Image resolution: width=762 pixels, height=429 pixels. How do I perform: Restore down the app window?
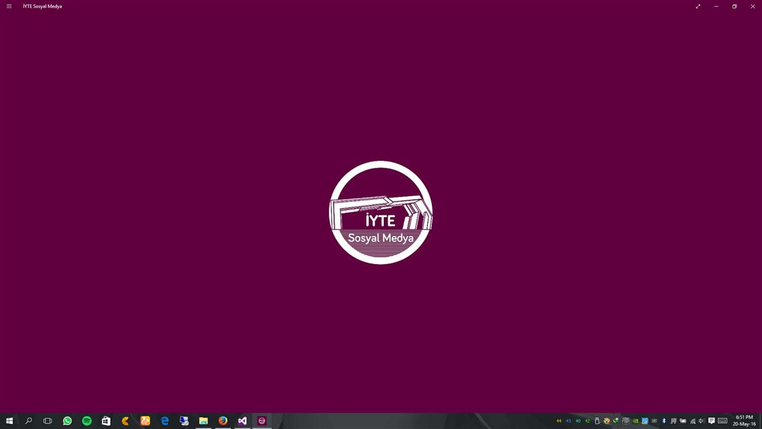[734, 6]
